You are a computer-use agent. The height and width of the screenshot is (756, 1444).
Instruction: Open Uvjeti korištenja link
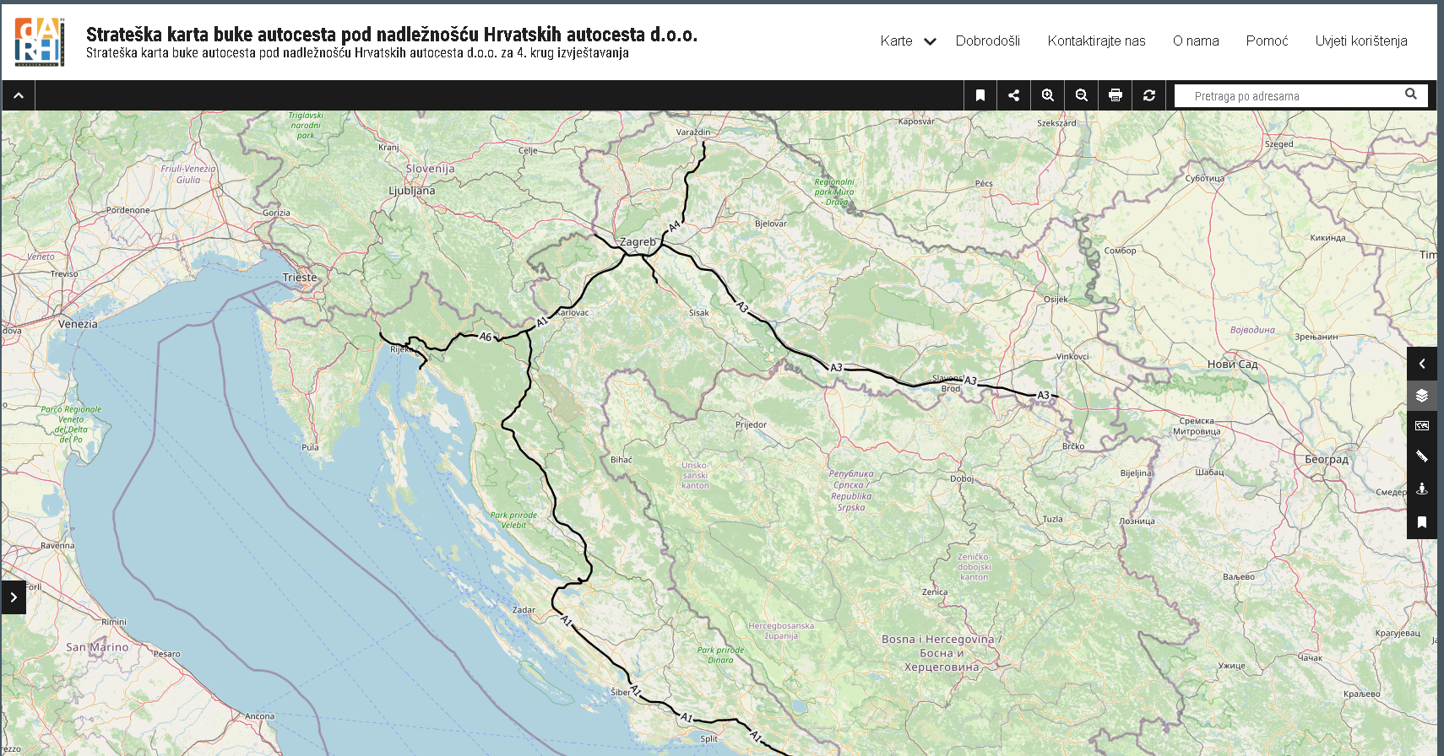[x=1360, y=40]
